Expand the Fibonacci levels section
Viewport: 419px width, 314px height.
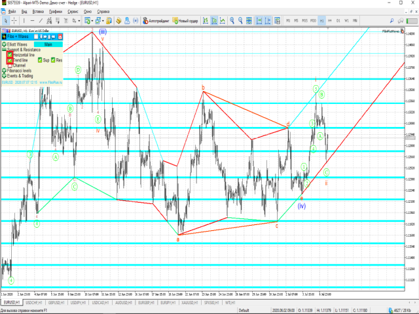coord(4,71)
